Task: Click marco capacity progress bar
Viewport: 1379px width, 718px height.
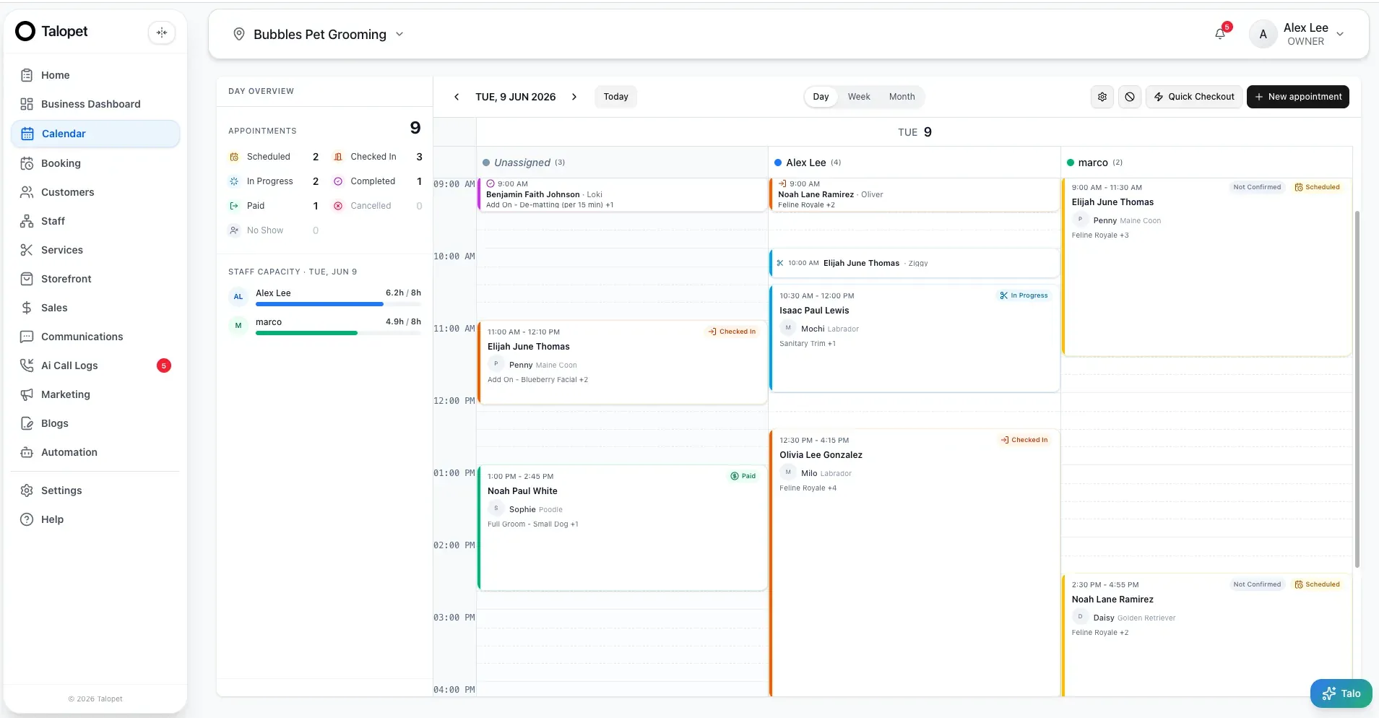Action: coord(338,333)
